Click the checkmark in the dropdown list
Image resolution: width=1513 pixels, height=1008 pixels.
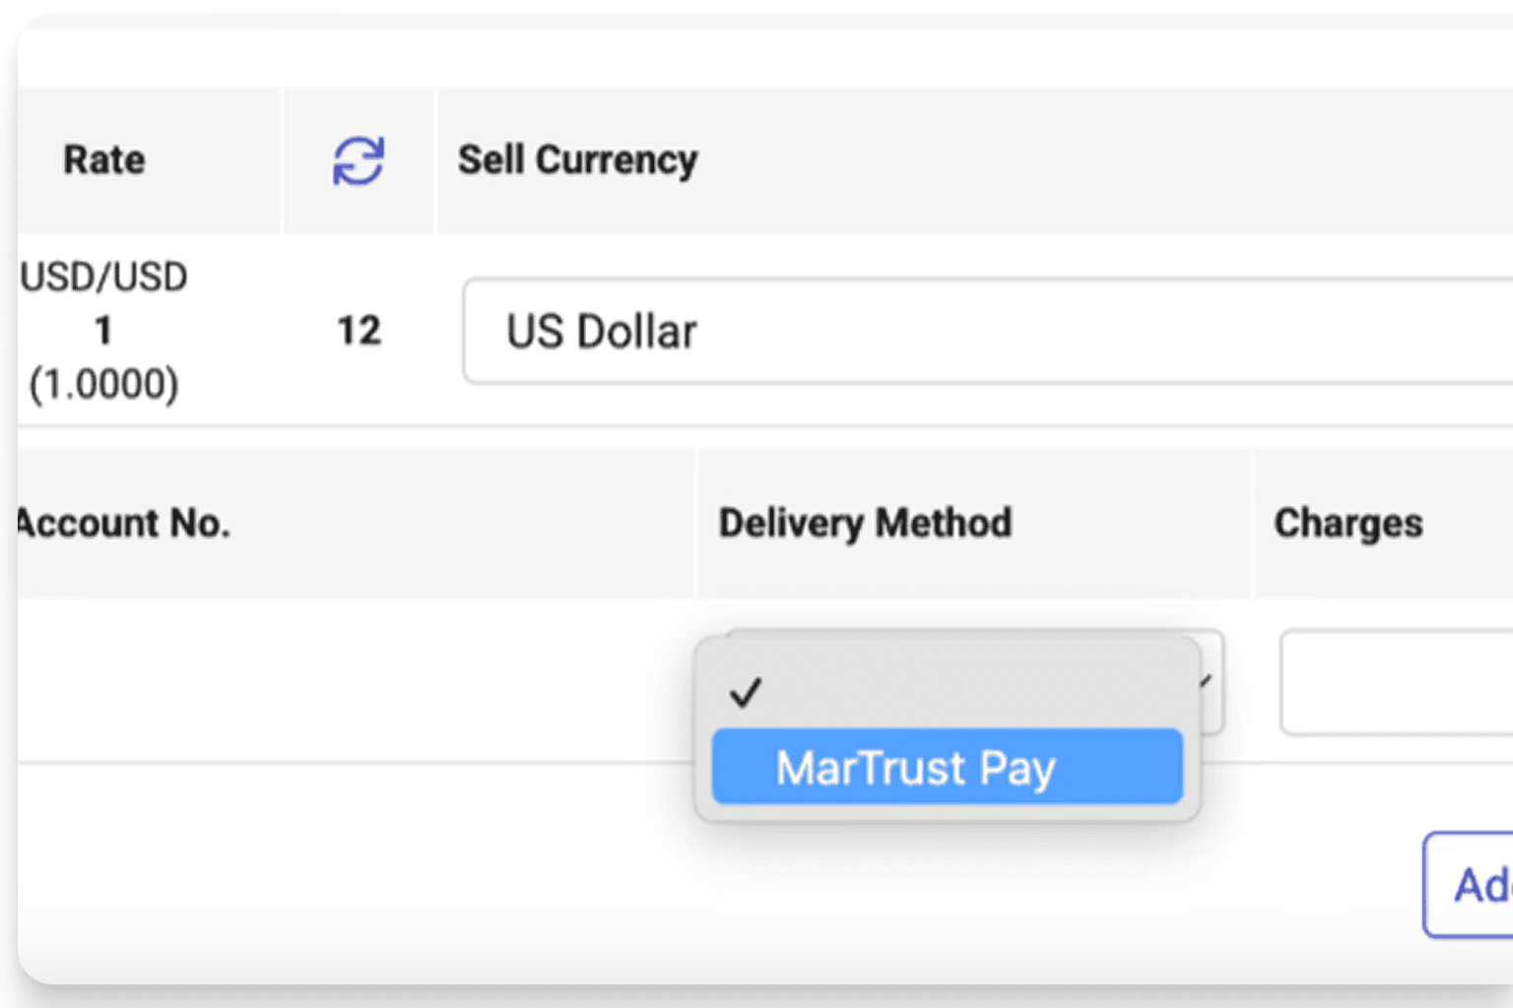coord(746,693)
